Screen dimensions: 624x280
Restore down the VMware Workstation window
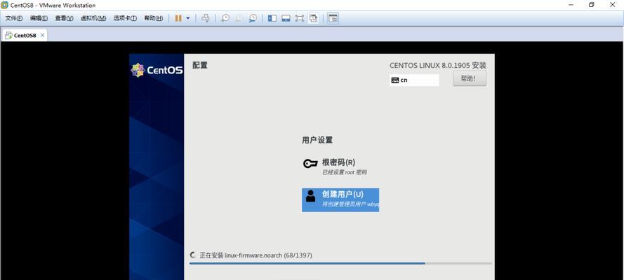point(592,5)
